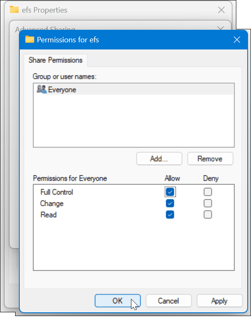Check Deny for Full Control

(x=208, y=192)
